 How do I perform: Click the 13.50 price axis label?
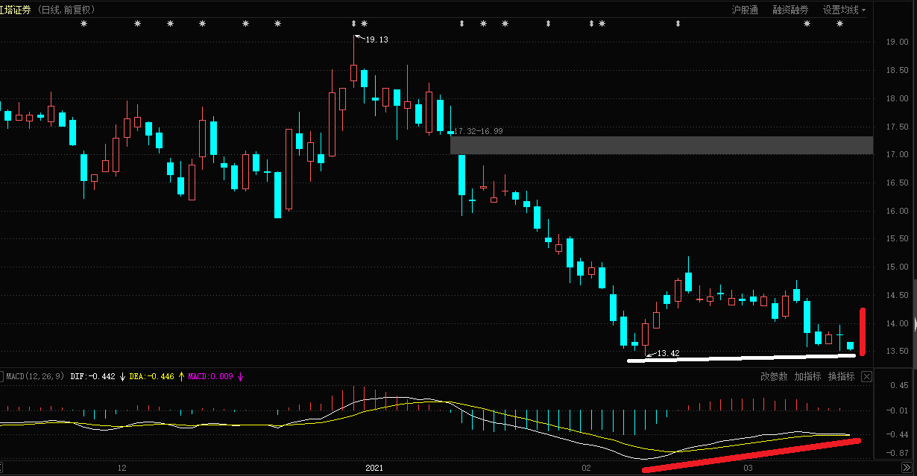pyautogui.click(x=897, y=352)
